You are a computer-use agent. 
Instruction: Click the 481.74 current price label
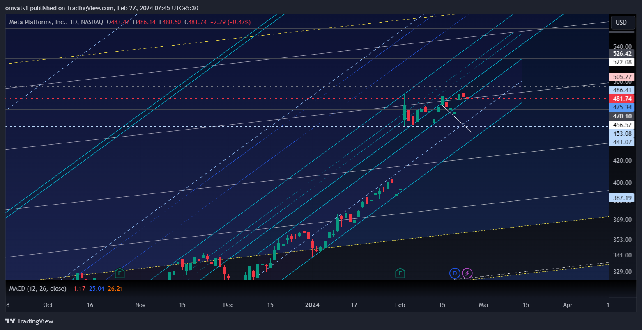click(x=622, y=99)
